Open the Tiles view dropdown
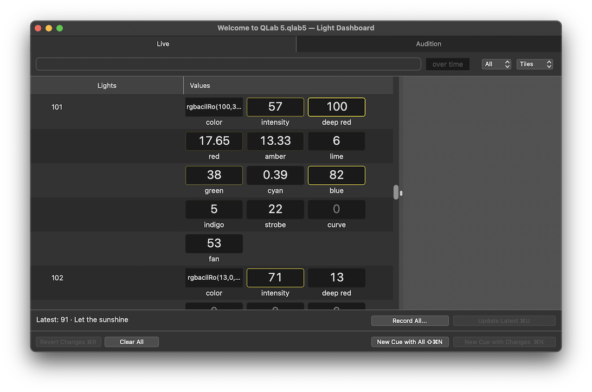This screenshot has height=392, width=592. (x=534, y=64)
